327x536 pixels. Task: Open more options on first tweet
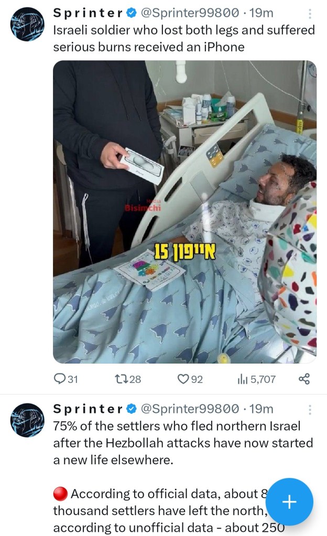coord(310,14)
